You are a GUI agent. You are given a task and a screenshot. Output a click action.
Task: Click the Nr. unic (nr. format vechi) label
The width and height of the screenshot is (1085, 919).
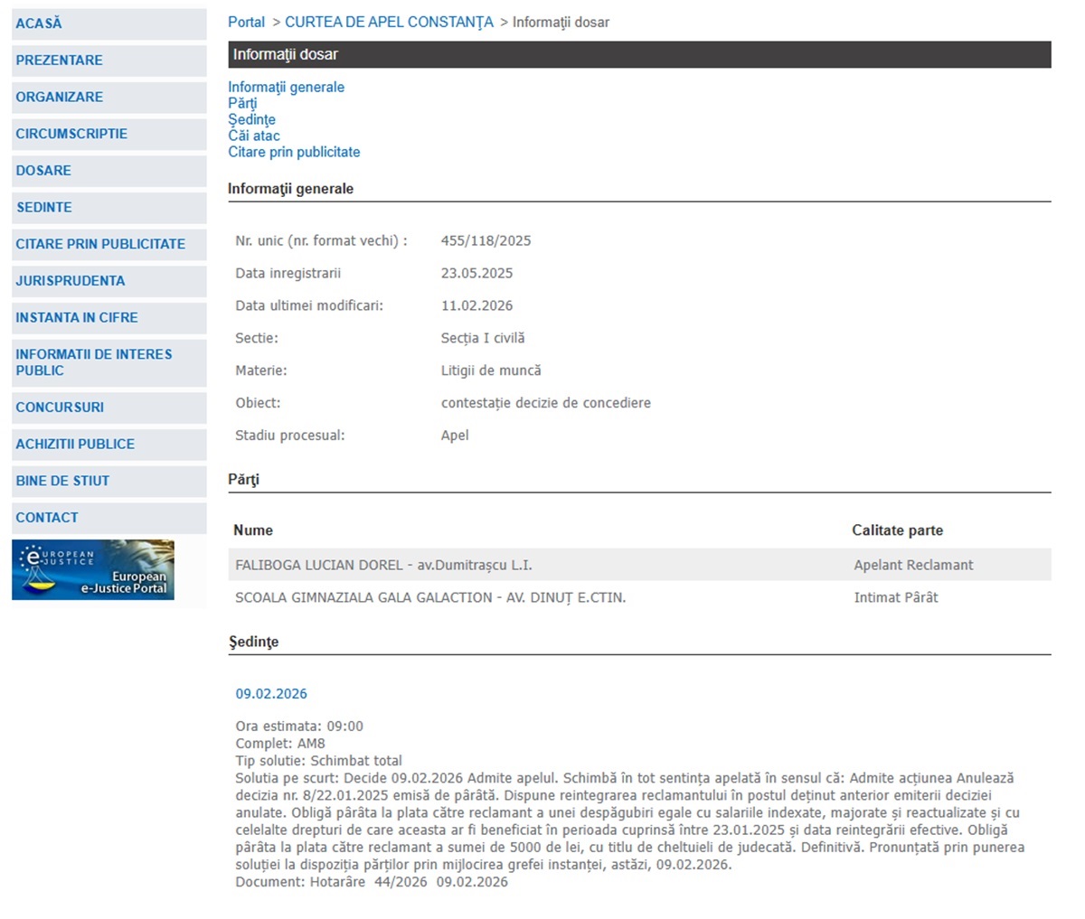click(x=321, y=241)
